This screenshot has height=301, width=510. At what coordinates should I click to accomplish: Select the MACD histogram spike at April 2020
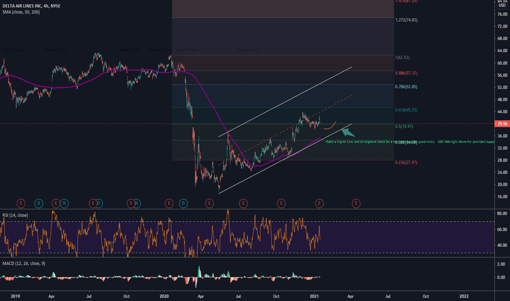(199, 271)
